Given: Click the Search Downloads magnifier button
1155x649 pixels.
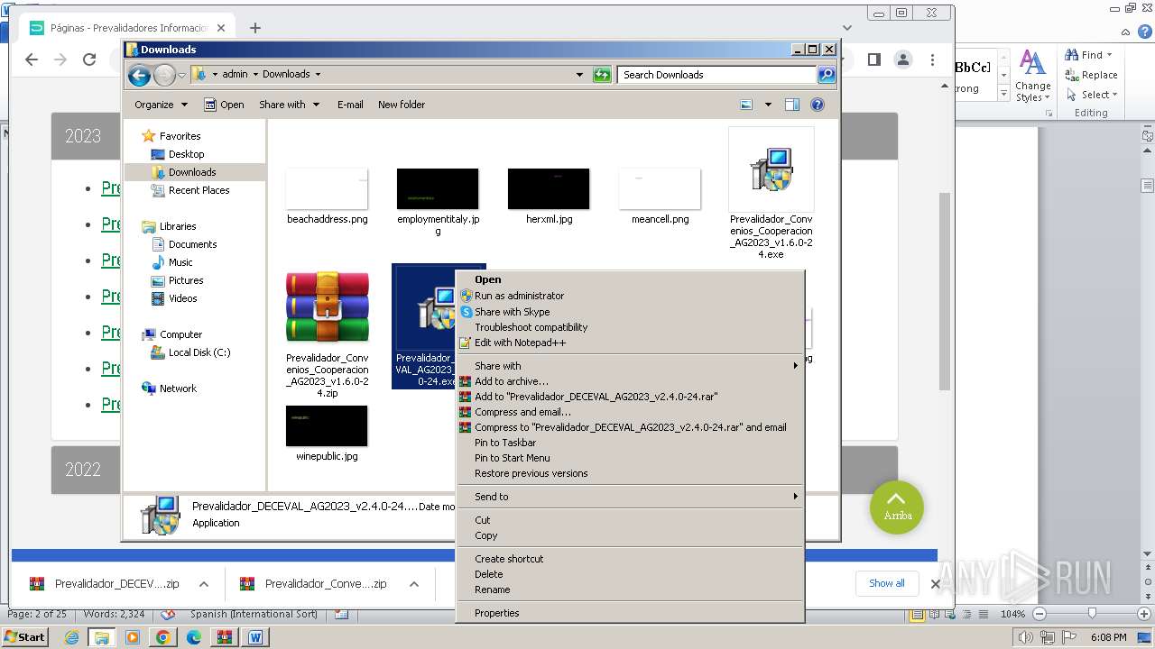Looking at the screenshot, I should coord(827,75).
